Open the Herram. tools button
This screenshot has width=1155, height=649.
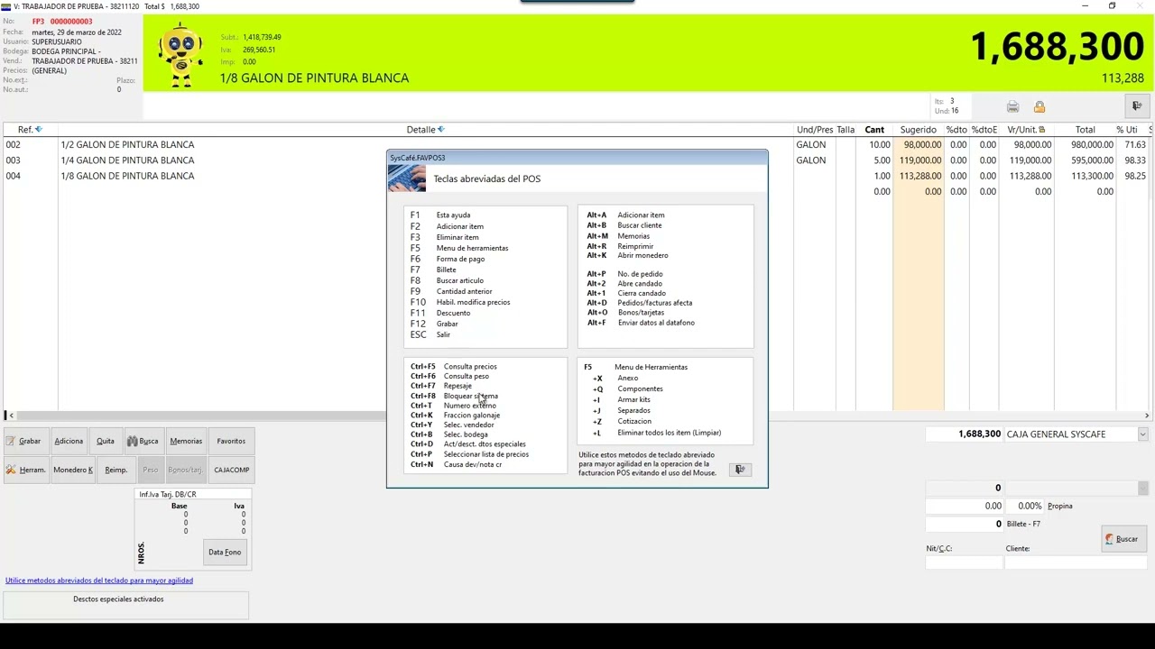tap(26, 470)
